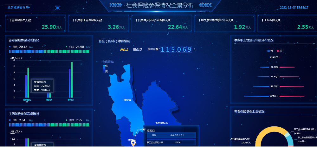This screenshot has width=317, height=147.
Task: Toggle the 完成 25.90 legend marker
Action: [67, 47]
